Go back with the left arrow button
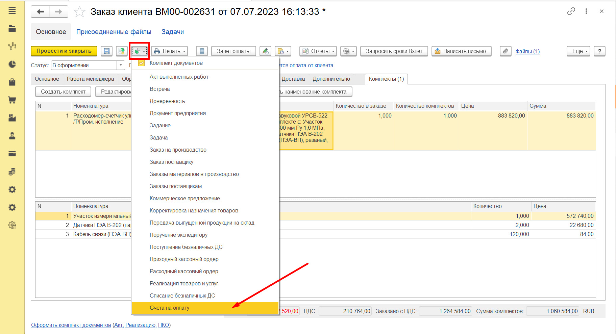The image size is (616, 334). pos(41,12)
